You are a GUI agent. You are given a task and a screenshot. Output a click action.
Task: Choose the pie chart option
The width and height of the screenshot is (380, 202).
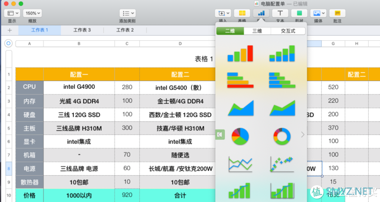click(x=240, y=137)
